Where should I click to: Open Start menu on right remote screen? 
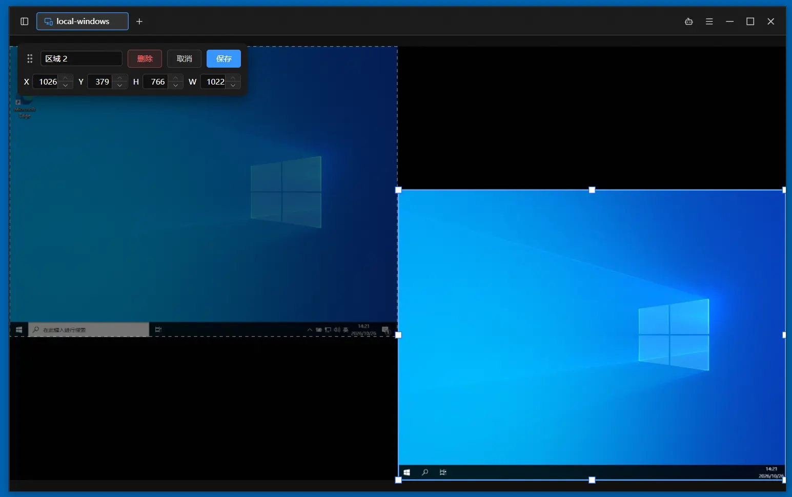coord(407,472)
